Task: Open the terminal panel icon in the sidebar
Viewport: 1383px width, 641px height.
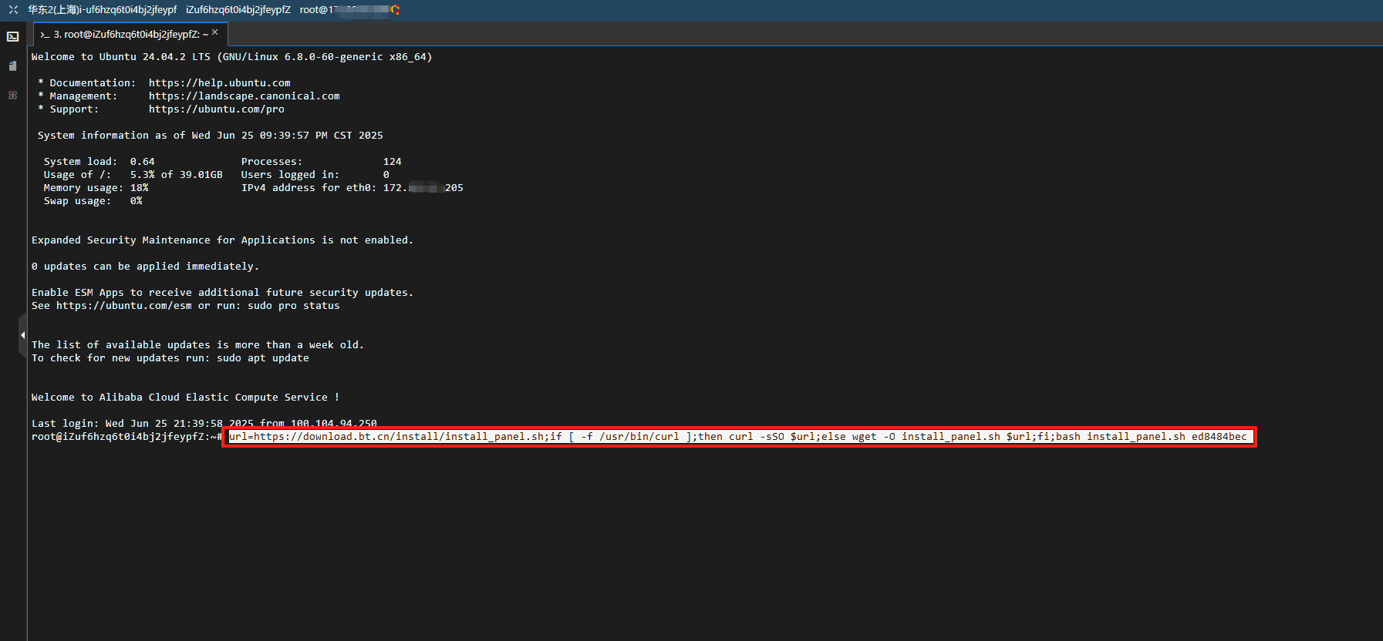Action: pyautogui.click(x=13, y=36)
